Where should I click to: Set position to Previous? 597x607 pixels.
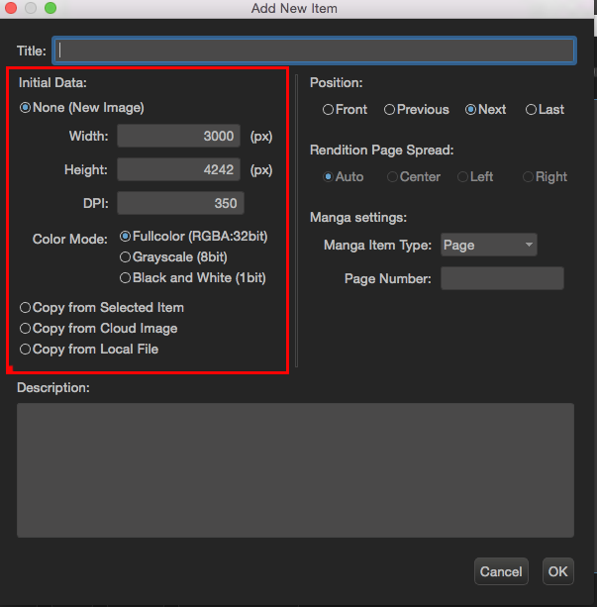point(417,110)
